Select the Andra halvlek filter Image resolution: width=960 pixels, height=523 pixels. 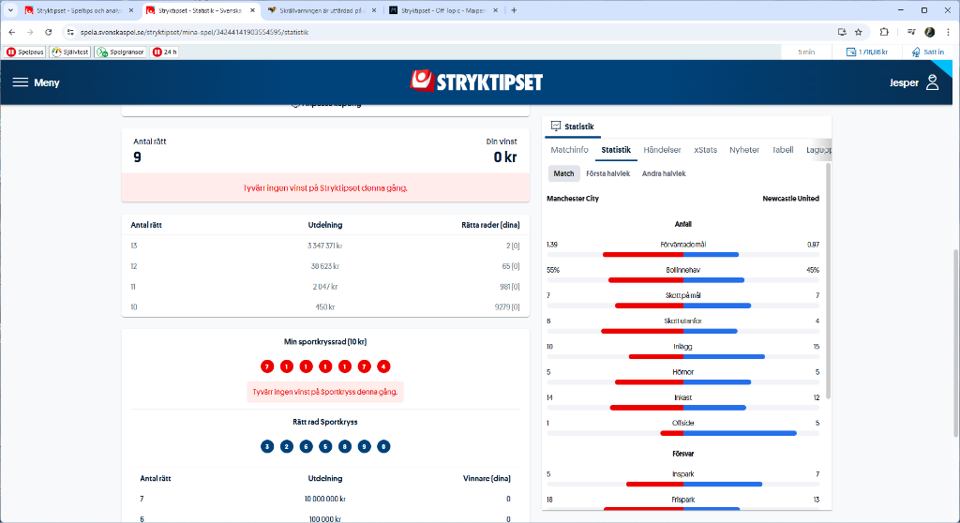664,173
